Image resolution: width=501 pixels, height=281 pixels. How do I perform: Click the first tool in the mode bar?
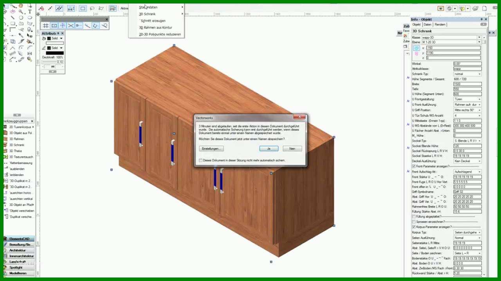[41, 8]
